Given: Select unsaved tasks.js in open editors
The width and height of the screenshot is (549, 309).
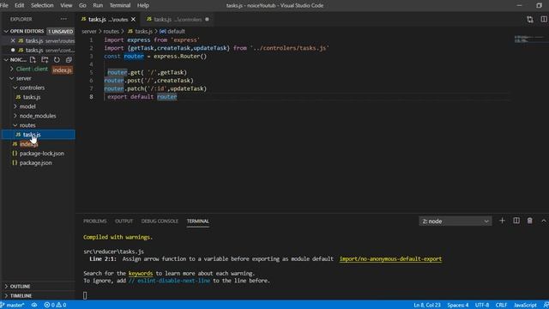Looking at the screenshot, I should (x=42, y=50).
